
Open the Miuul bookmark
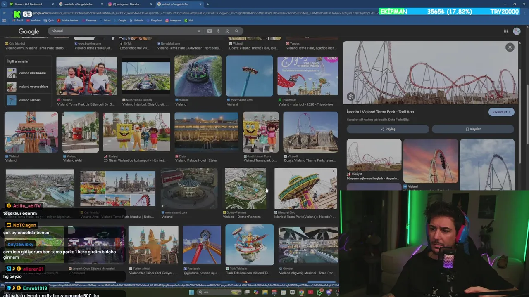pos(105,20)
